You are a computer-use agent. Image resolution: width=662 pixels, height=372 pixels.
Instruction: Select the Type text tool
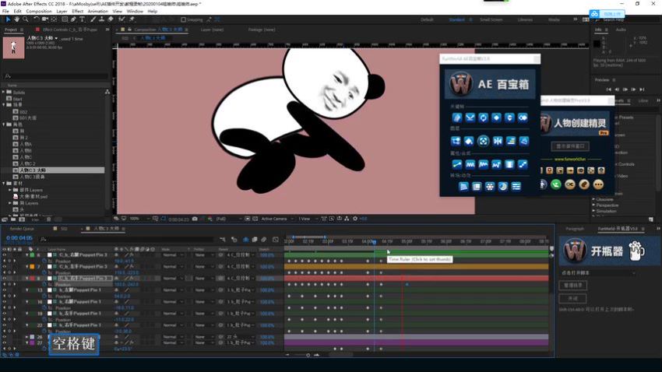point(83,19)
